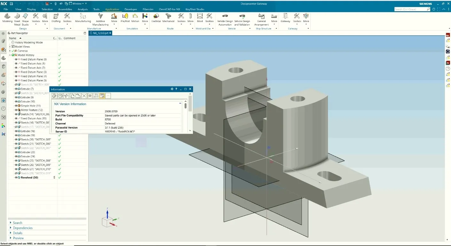This screenshot has height=246, width=451.
Task: Hide Extrude (23) feature
Action: coord(16,152)
